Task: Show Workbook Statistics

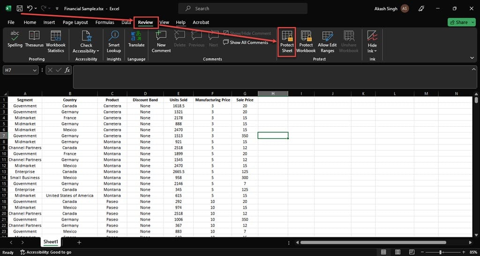Action: pyautogui.click(x=56, y=42)
